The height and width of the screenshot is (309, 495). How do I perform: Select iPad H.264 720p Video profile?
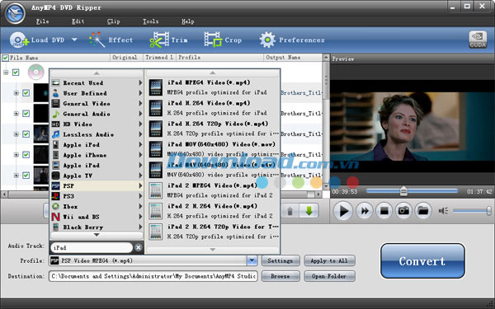click(x=213, y=129)
